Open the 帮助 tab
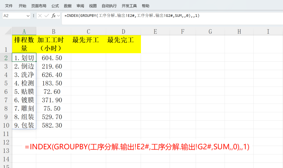Screen dimensions: 283x168 coord(145,6)
